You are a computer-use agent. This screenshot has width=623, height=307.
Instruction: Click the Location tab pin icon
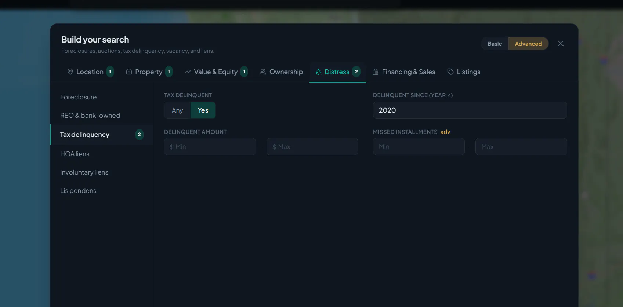pyautogui.click(x=70, y=72)
